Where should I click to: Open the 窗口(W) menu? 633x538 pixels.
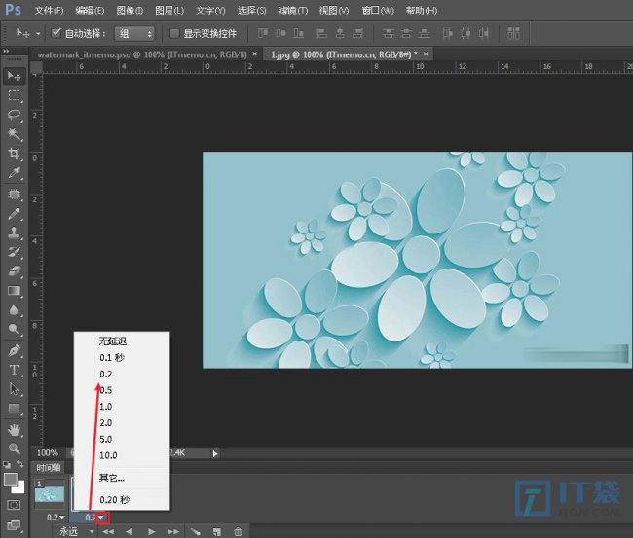[378, 10]
